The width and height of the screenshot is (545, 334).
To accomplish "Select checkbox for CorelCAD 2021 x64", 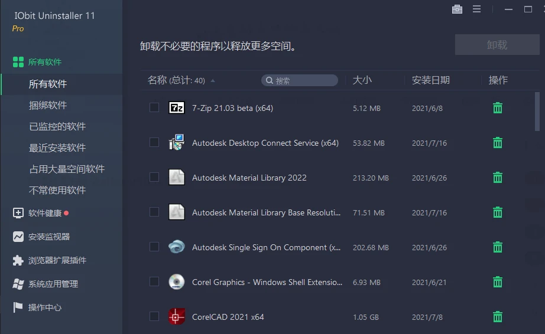I will [154, 316].
